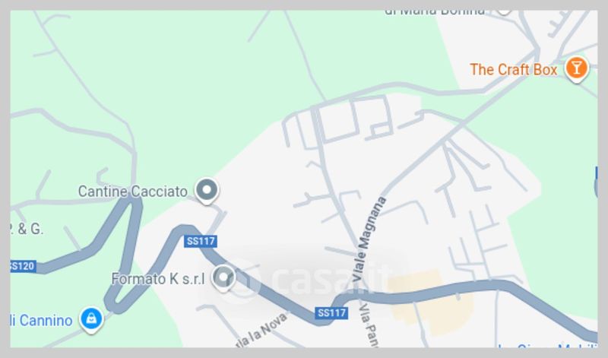
Task: Click the blue label at bottom right
Action: (547, 346)
